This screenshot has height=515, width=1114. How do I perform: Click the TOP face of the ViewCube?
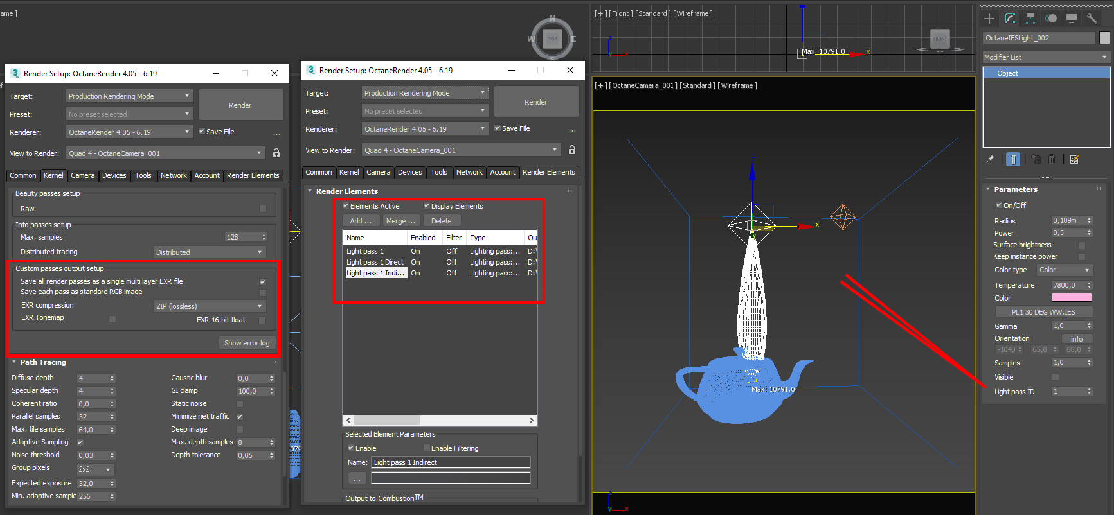(553, 39)
